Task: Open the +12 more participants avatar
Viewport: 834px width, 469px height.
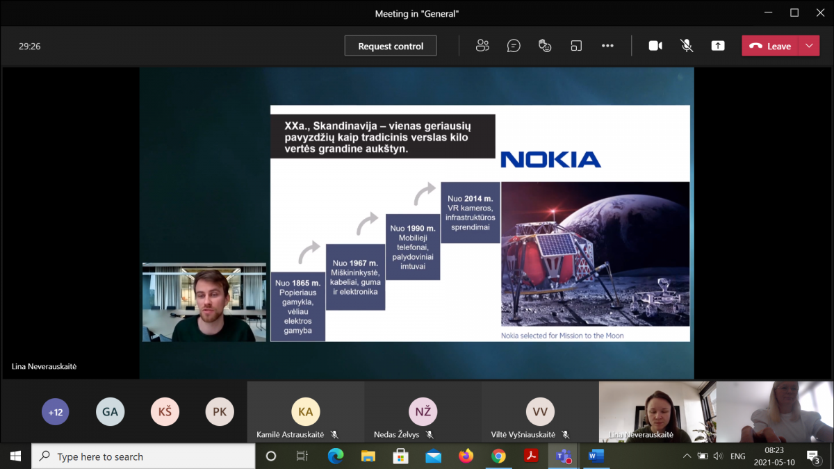Action: [x=55, y=412]
